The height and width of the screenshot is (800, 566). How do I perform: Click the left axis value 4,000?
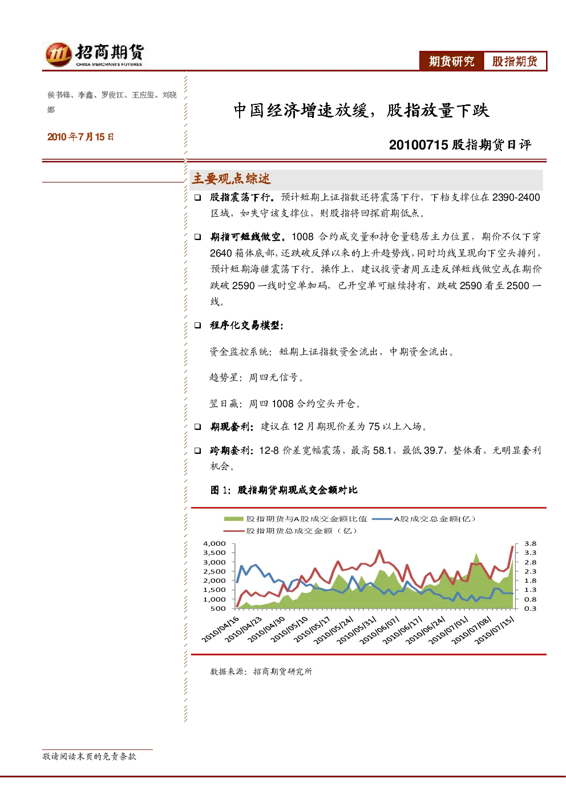tap(215, 543)
